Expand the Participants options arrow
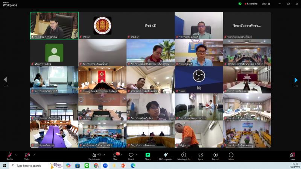301x169 pixels. coord(104,155)
